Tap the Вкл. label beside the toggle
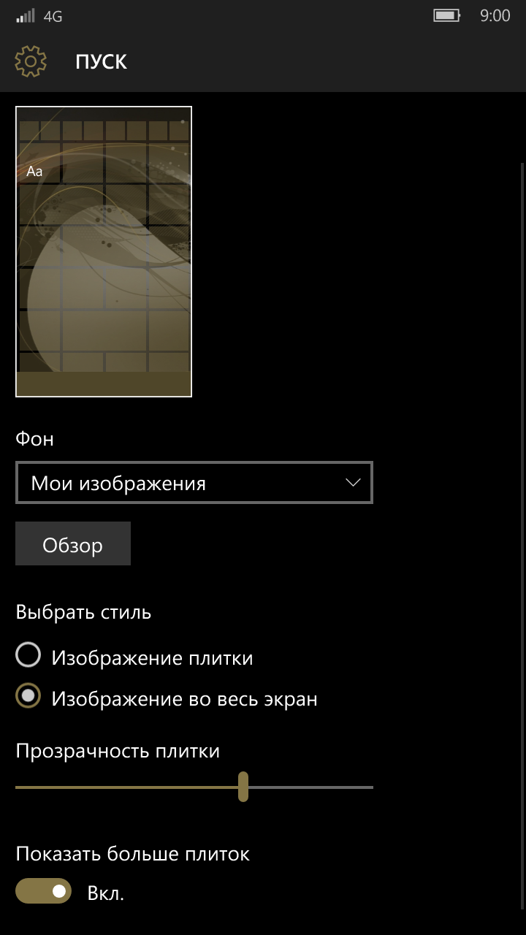Viewport: 526px width, 935px height. 106,893
